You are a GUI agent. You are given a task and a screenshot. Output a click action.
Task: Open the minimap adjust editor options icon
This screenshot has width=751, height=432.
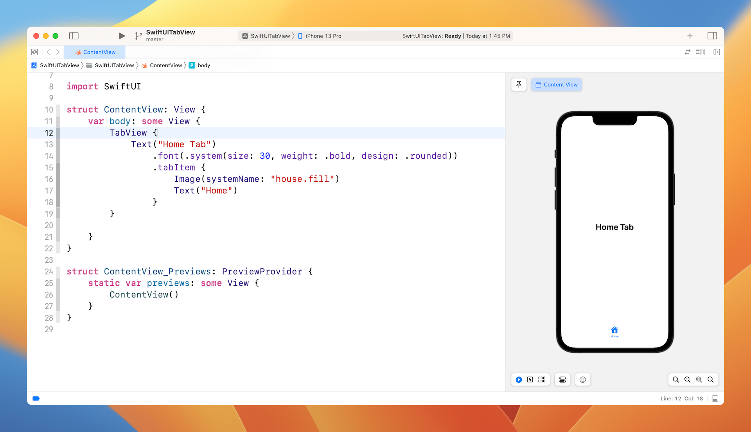click(x=701, y=52)
